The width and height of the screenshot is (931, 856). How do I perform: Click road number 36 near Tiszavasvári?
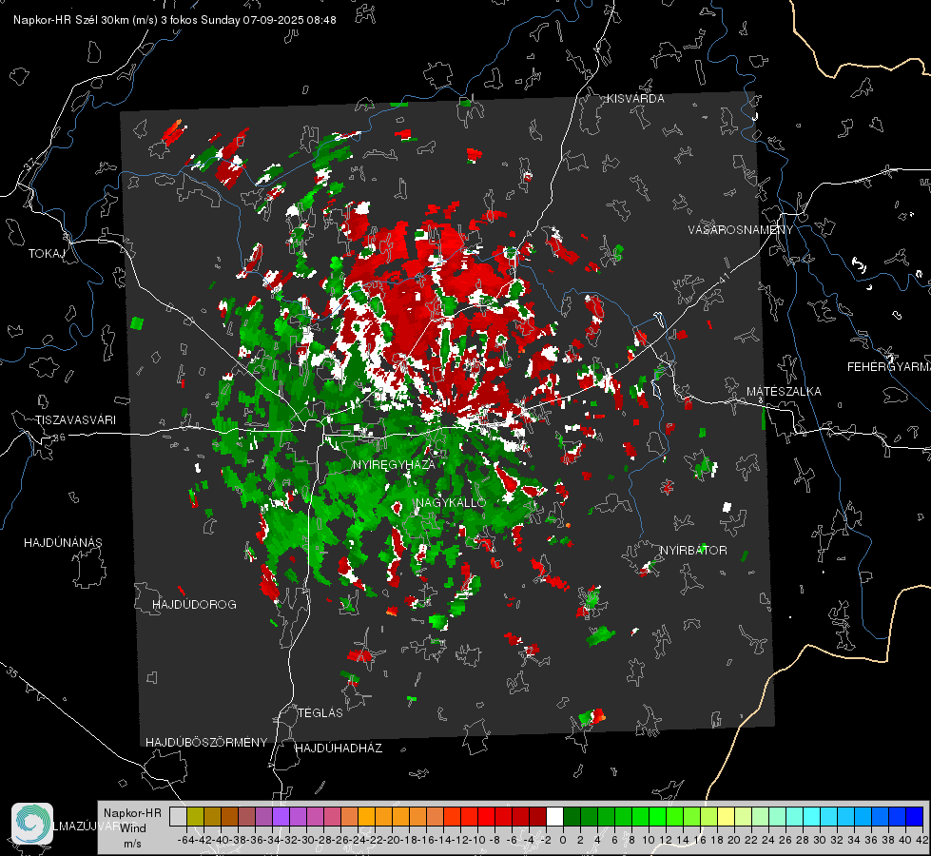[x=59, y=438]
